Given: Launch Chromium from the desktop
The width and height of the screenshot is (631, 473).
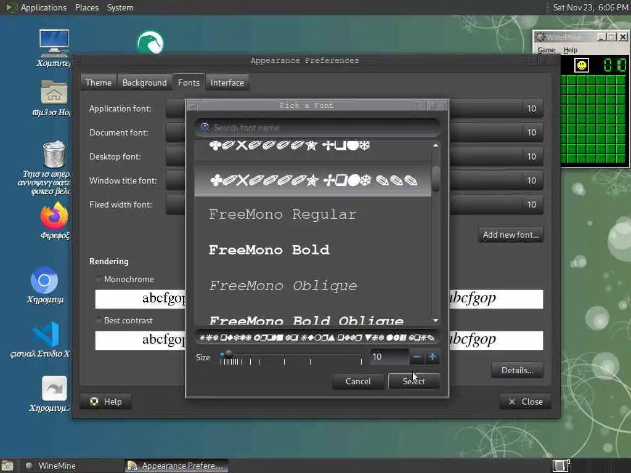Looking at the screenshot, I should [44, 280].
